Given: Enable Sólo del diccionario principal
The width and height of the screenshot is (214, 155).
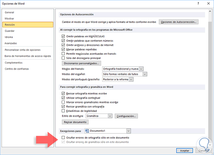Looking at the screenshot, I should (x=63, y=58).
